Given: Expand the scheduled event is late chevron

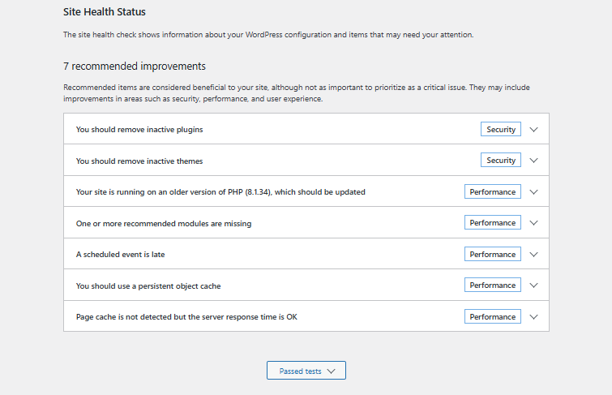Looking at the screenshot, I should coord(533,255).
